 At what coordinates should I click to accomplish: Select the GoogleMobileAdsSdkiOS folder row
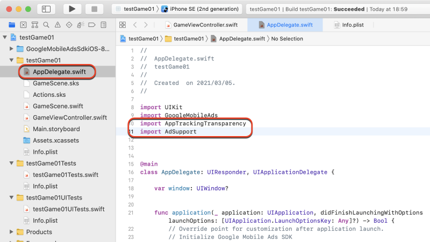[x=68, y=49]
